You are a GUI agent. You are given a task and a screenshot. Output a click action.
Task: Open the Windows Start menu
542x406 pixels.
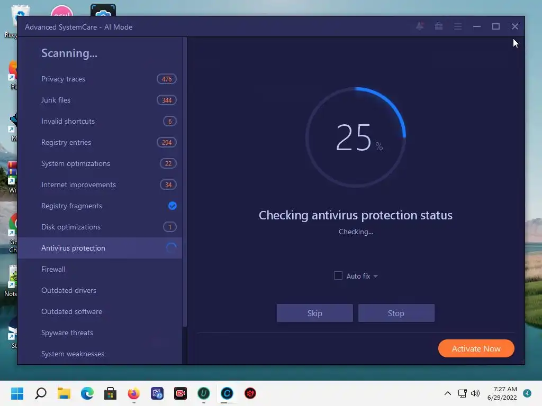(x=17, y=393)
